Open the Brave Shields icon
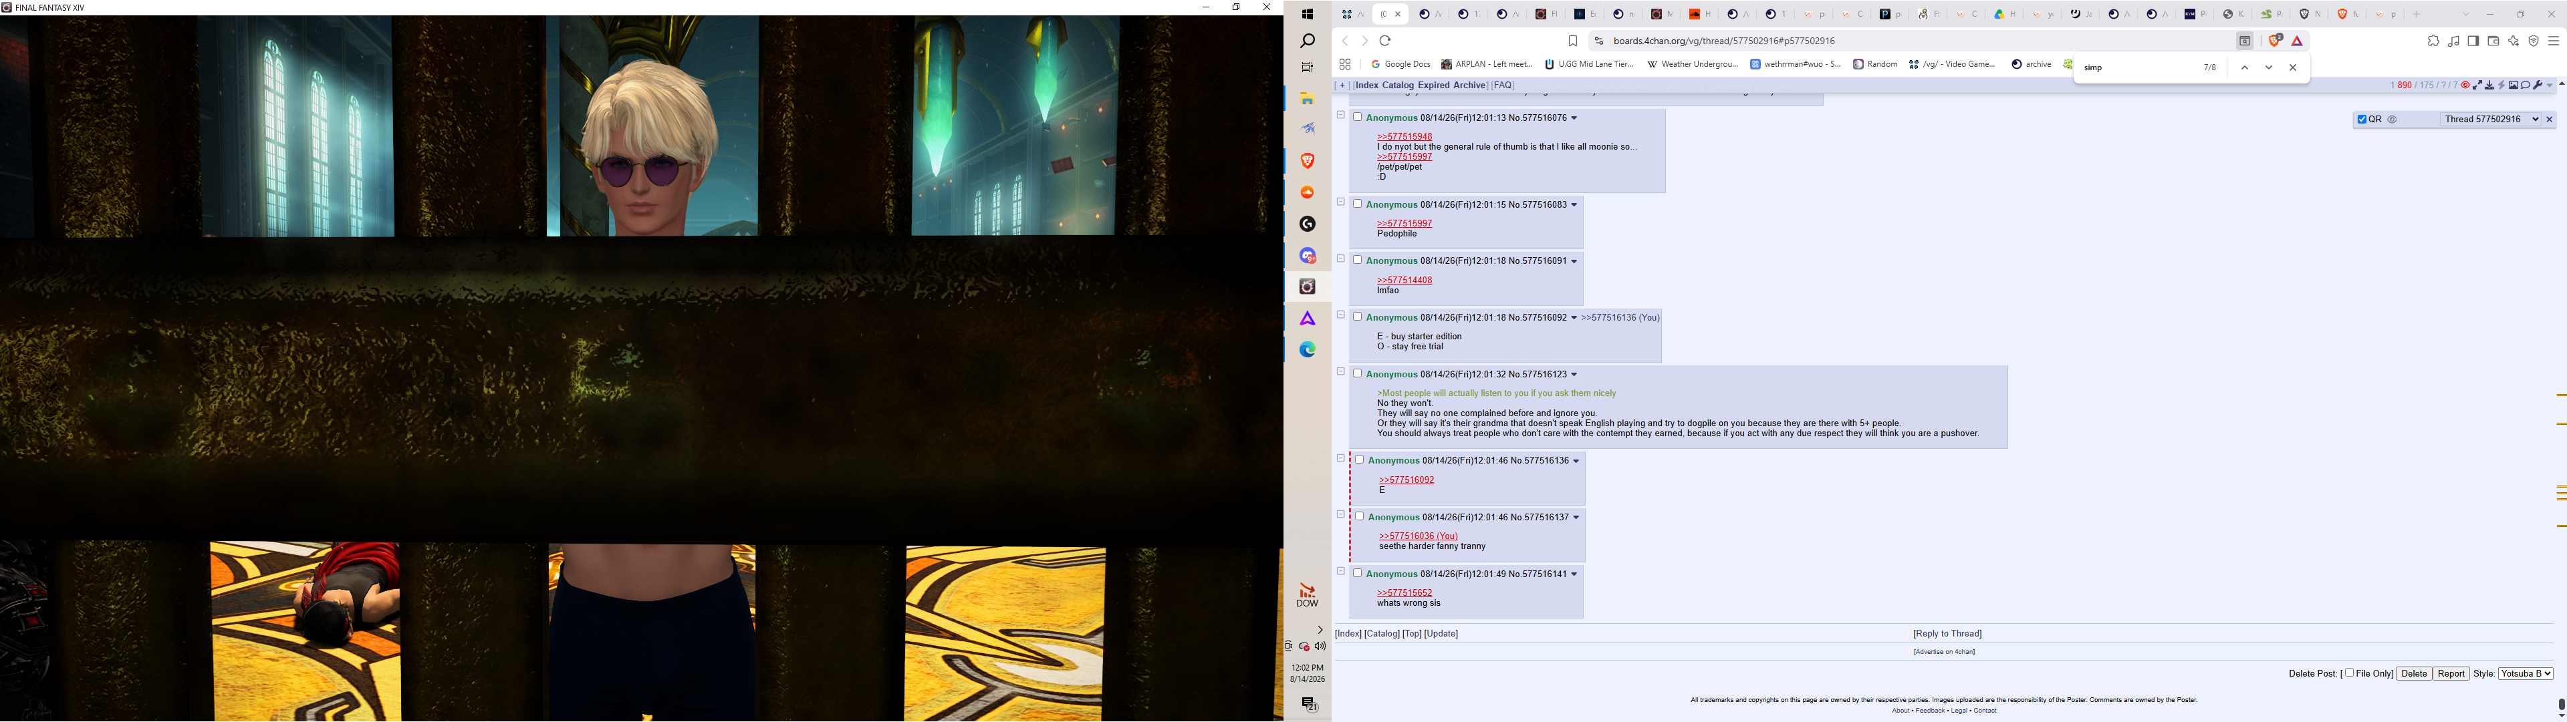 pyautogui.click(x=2276, y=41)
